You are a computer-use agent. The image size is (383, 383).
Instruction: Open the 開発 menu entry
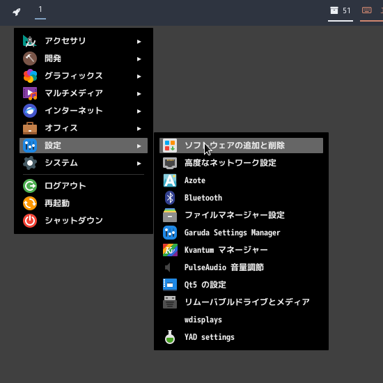coord(84,58)
